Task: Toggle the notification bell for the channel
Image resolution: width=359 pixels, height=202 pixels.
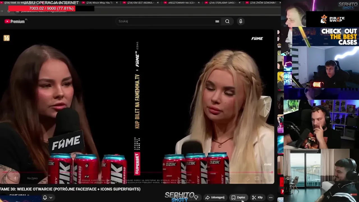Action: pyautogui.click(x=45, y=198)
